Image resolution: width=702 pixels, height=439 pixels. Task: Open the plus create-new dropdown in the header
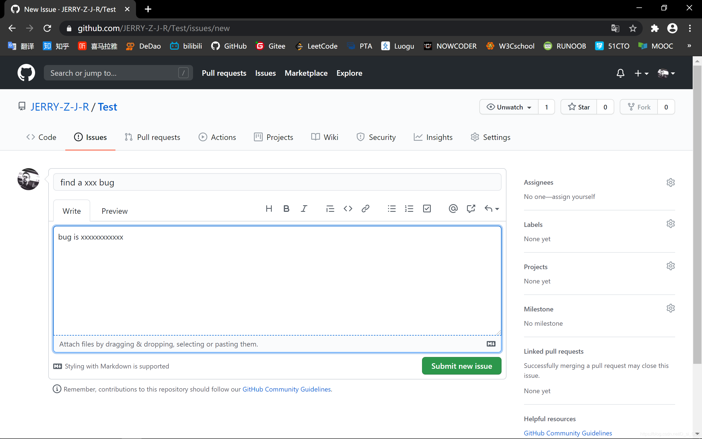[x=641, y=73]
